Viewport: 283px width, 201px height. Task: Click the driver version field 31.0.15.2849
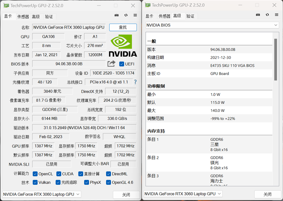coord(84,128)
